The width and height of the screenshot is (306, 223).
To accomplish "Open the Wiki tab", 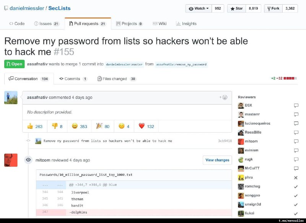I will coord(160,24).
